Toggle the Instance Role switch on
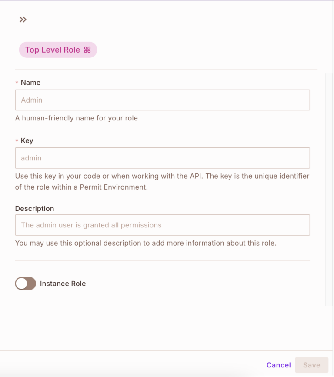Viewport: 334px width, 377px height. (x=25, y=284)
